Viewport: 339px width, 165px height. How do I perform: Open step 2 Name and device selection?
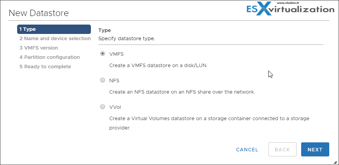tap(55, 39)
